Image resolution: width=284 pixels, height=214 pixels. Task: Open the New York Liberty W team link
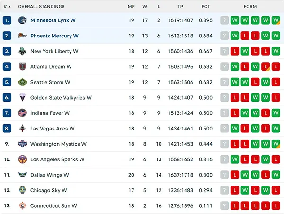click(x=54, y=51)
